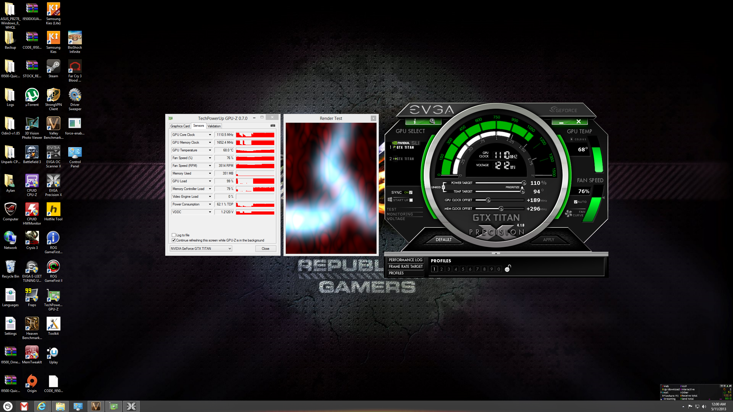Expand the Power Consumption dropdown
This screenshot has width=733, height=412.
tap(210, 204)
